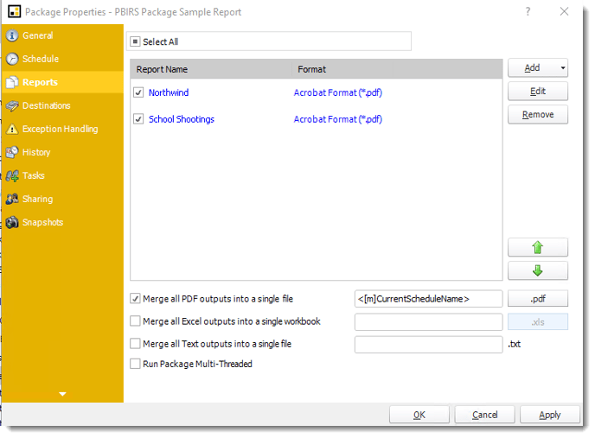Uncheck the Northwind report checkbox
This screenshot has height=438, width=595.
tap(138, 92)
